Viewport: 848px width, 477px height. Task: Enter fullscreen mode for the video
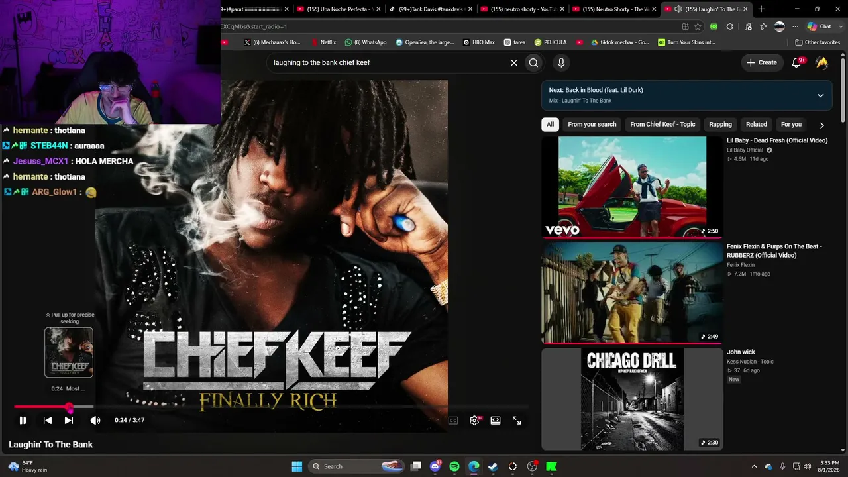tap(517, 420)
